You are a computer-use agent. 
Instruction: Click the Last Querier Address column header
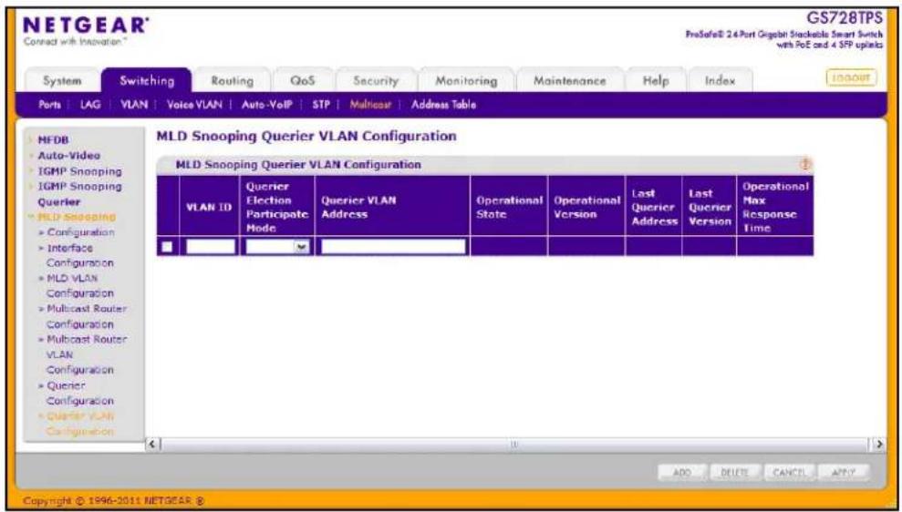tap(654, 207)
